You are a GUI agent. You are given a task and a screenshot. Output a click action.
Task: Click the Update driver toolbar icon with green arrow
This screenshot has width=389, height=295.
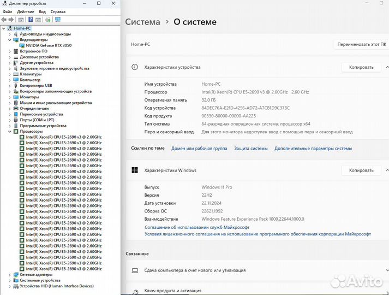(x=48, y=20)
